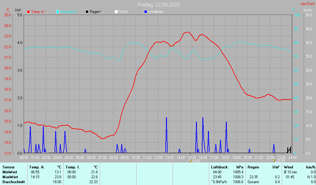Image resolution: width=316 pixels, height=185 pixels.
Task: Click the '25.0' top temperature axis value
Action: click(x=7, y=15)
